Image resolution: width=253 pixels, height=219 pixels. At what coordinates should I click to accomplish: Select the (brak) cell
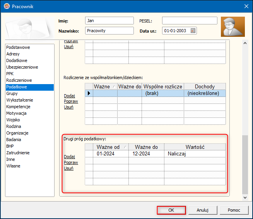click(163, 93)
